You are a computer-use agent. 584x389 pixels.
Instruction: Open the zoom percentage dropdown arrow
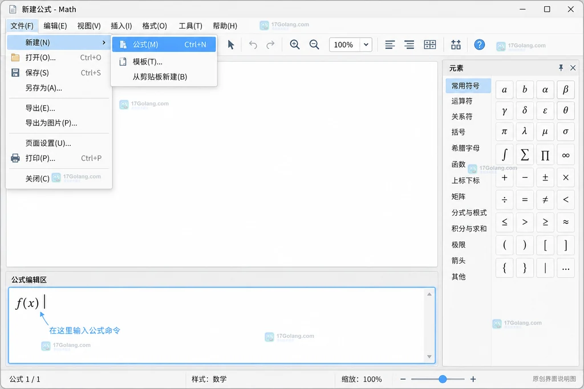(x=366, y=45)
